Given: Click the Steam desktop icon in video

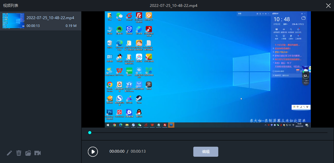Looking at the screenshot, I should pos(139,98).
